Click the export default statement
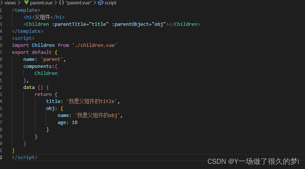This screenshot has height=169, width=305. coord(32,52)
